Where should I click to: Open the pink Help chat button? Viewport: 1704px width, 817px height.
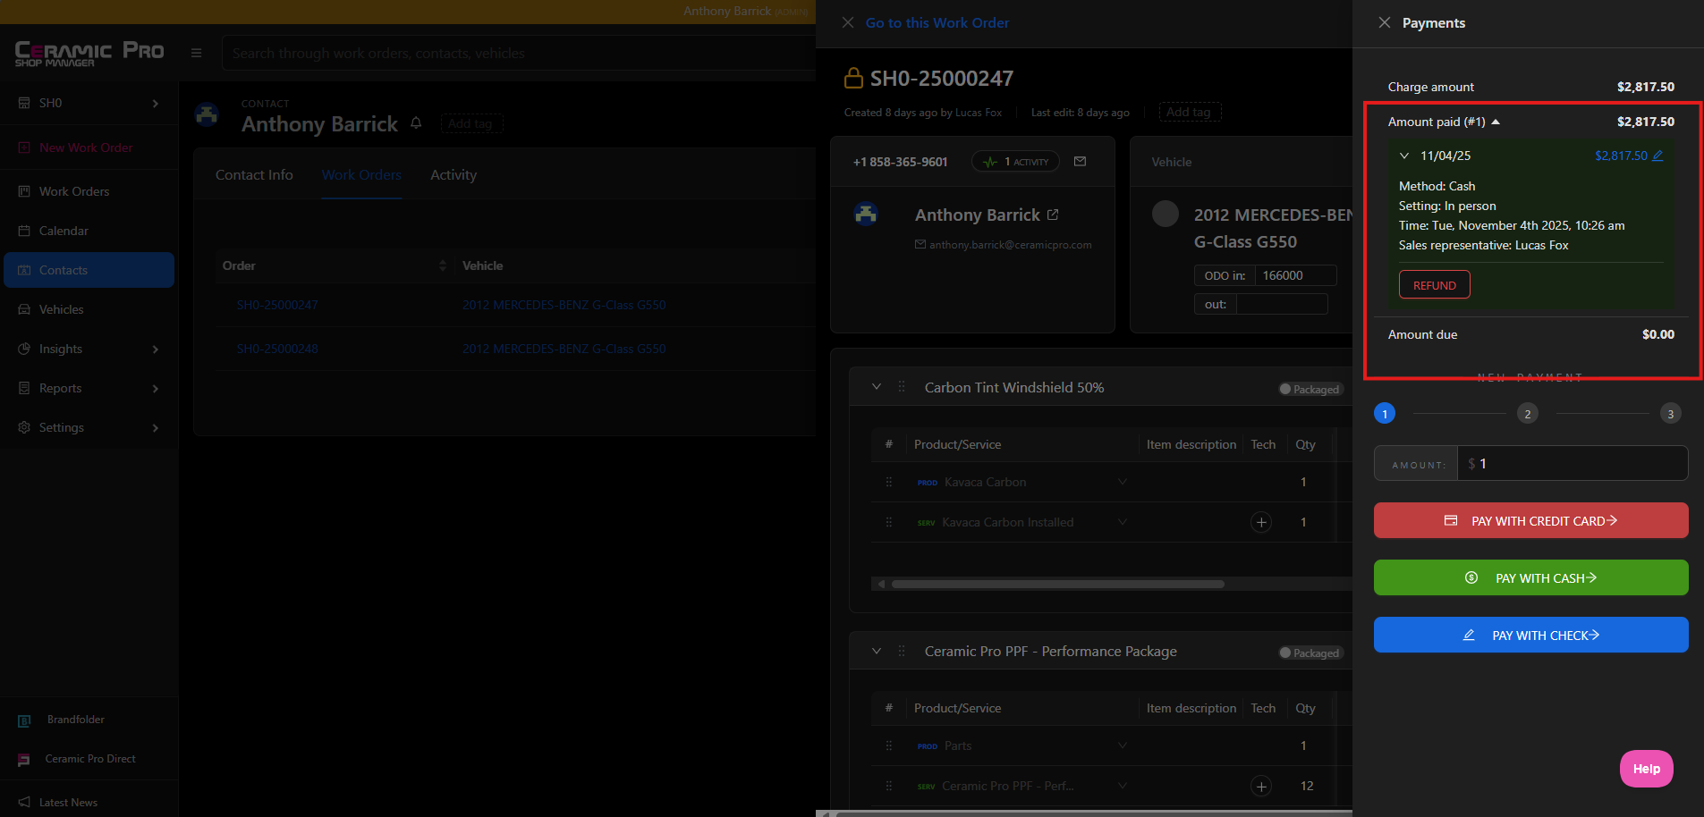point(1647,769)
